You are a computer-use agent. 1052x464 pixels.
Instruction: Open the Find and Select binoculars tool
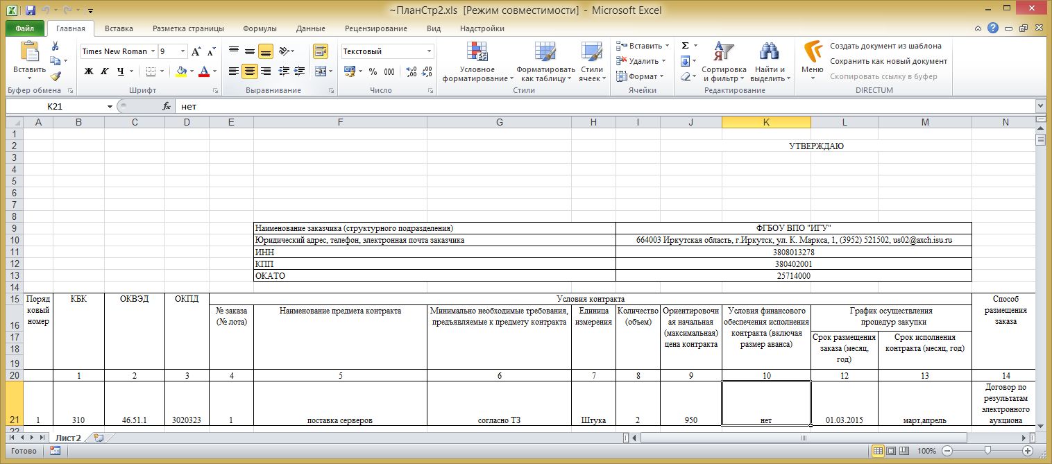[x=769, y=52]
